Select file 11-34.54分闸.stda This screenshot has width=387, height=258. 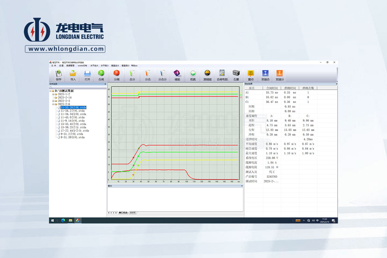[73, 114]
